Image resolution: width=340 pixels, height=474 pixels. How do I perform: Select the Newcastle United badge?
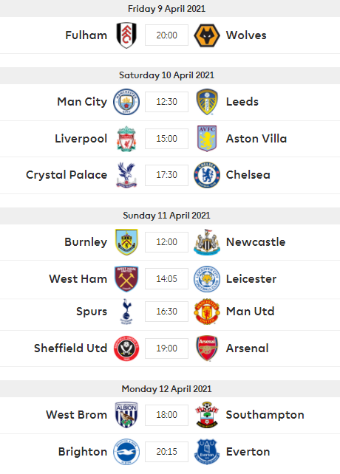pos(207,242)
